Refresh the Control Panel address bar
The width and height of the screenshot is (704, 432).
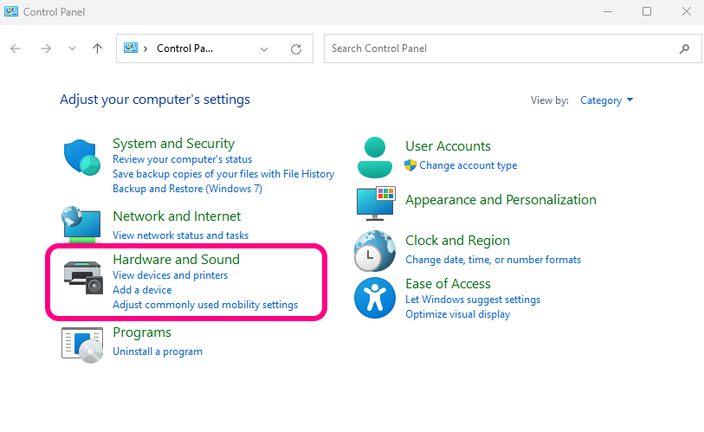pos(296,49)
